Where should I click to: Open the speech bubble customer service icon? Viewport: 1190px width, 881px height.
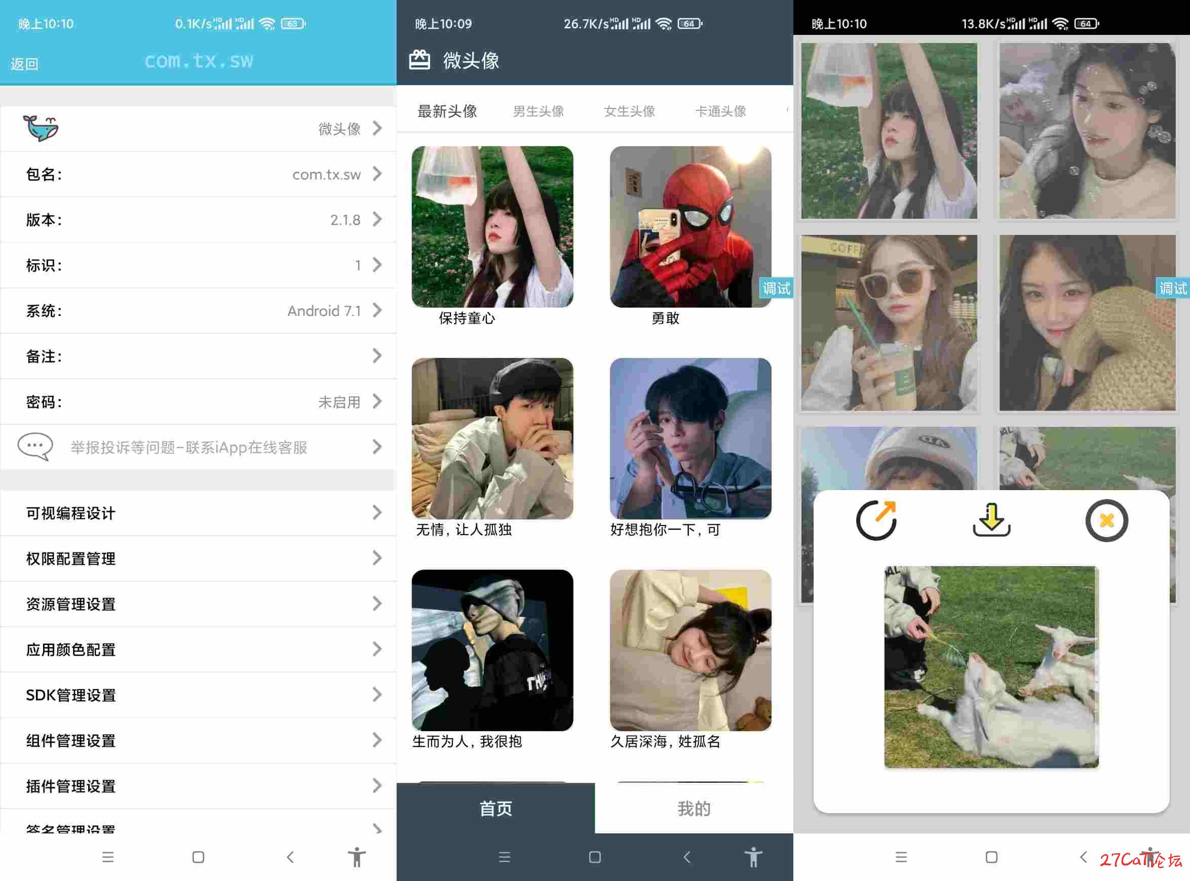(35, 447)
